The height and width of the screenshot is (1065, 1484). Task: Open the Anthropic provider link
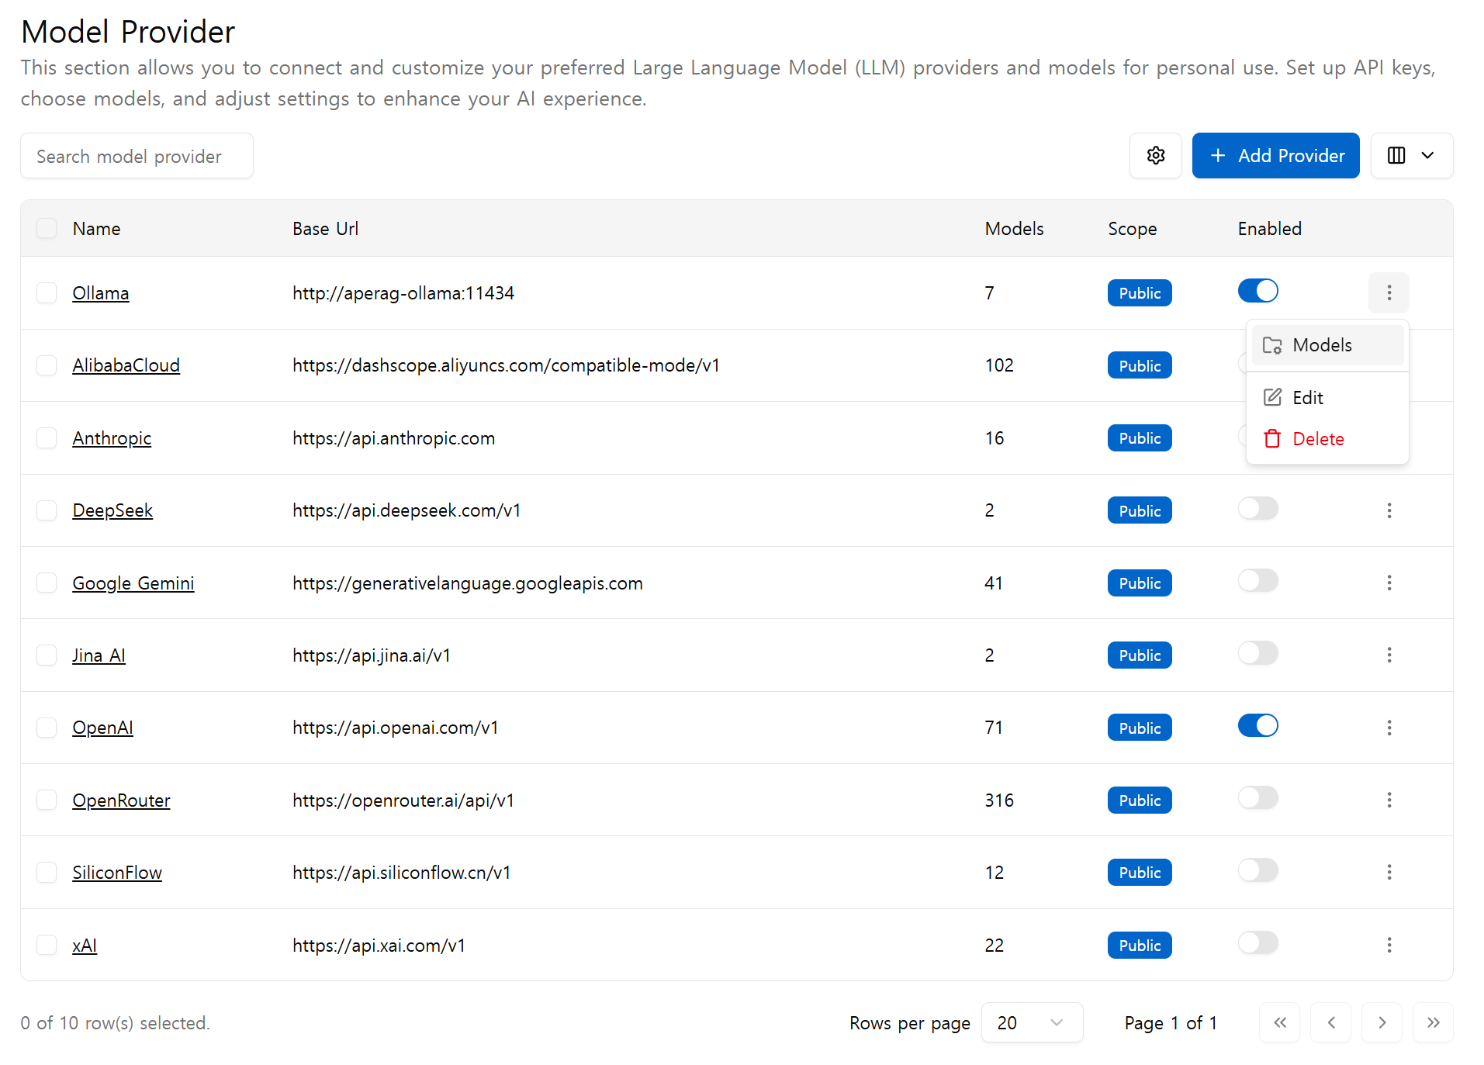pyautogui.click(x=112, y=438)
